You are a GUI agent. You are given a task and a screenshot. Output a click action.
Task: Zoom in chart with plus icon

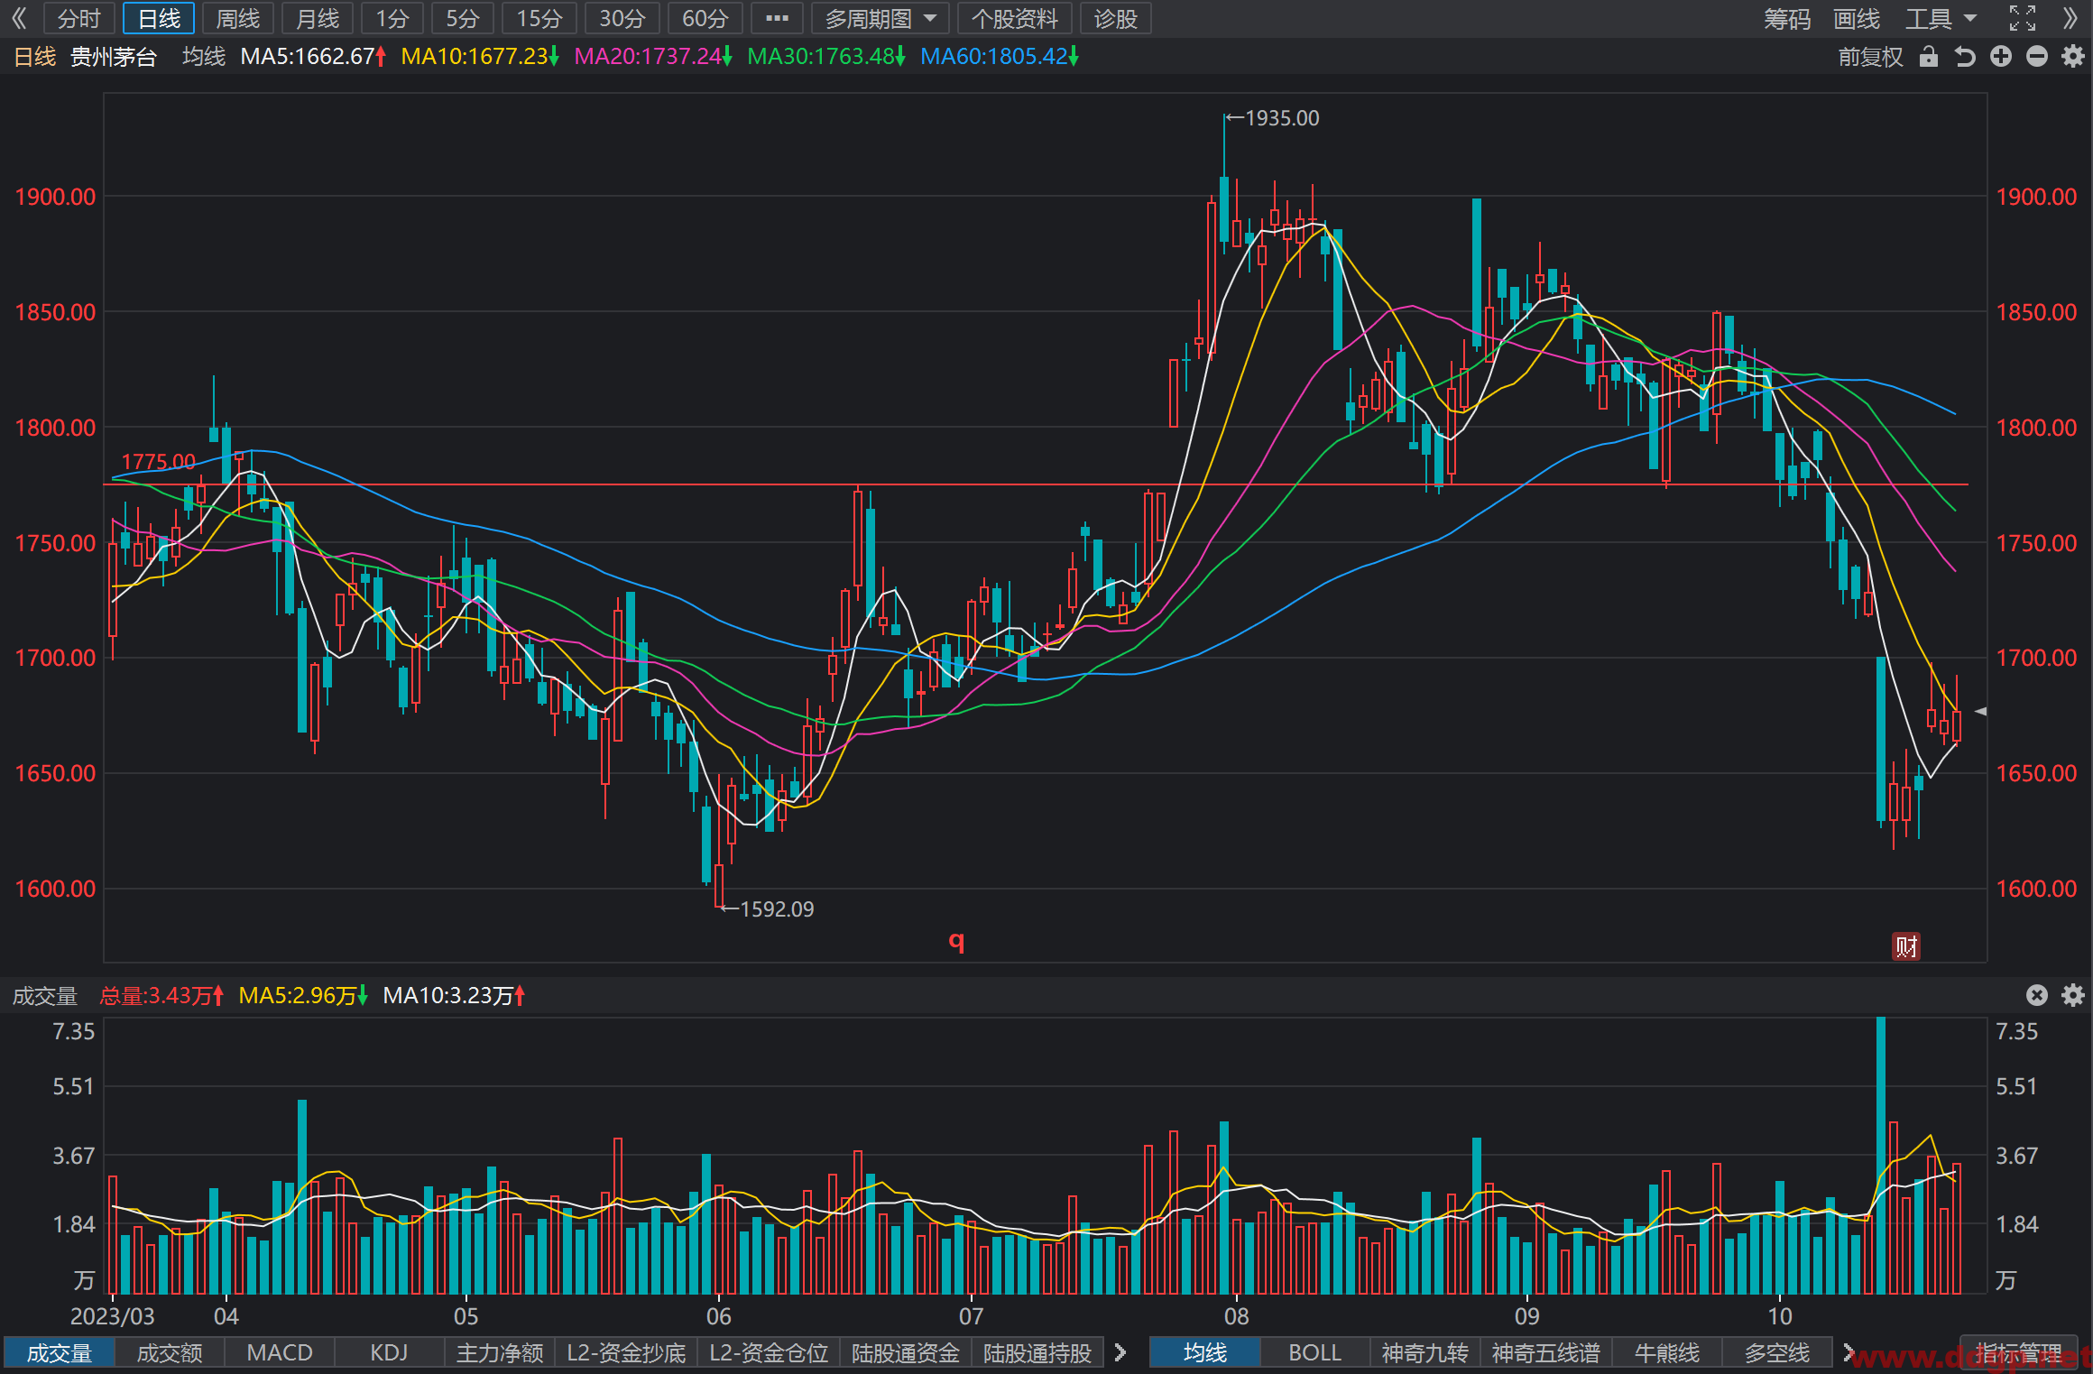point(2001,57)
